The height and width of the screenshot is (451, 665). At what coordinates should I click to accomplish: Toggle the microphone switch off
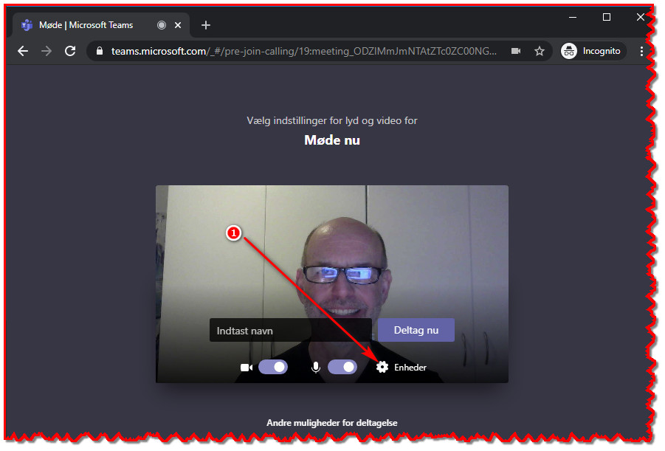(x=342, y=367)
